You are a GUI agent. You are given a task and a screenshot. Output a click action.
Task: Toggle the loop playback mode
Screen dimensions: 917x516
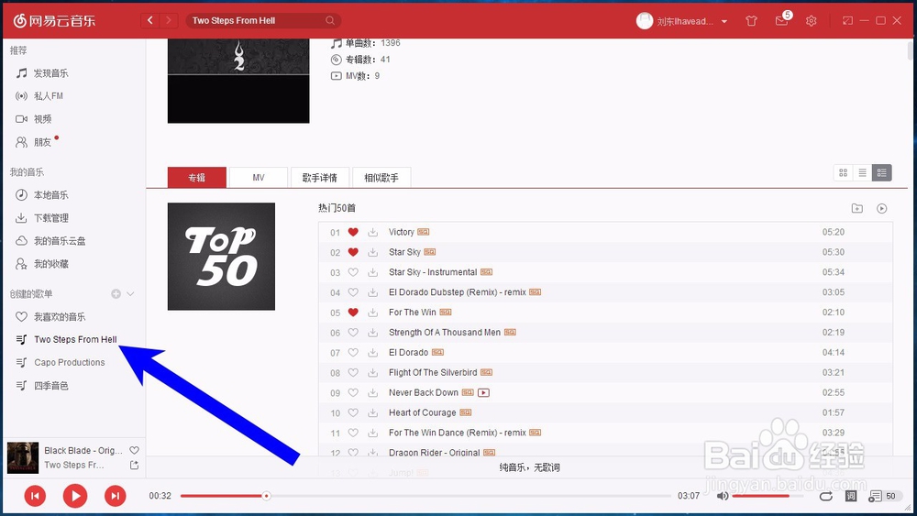click(826, 496)
